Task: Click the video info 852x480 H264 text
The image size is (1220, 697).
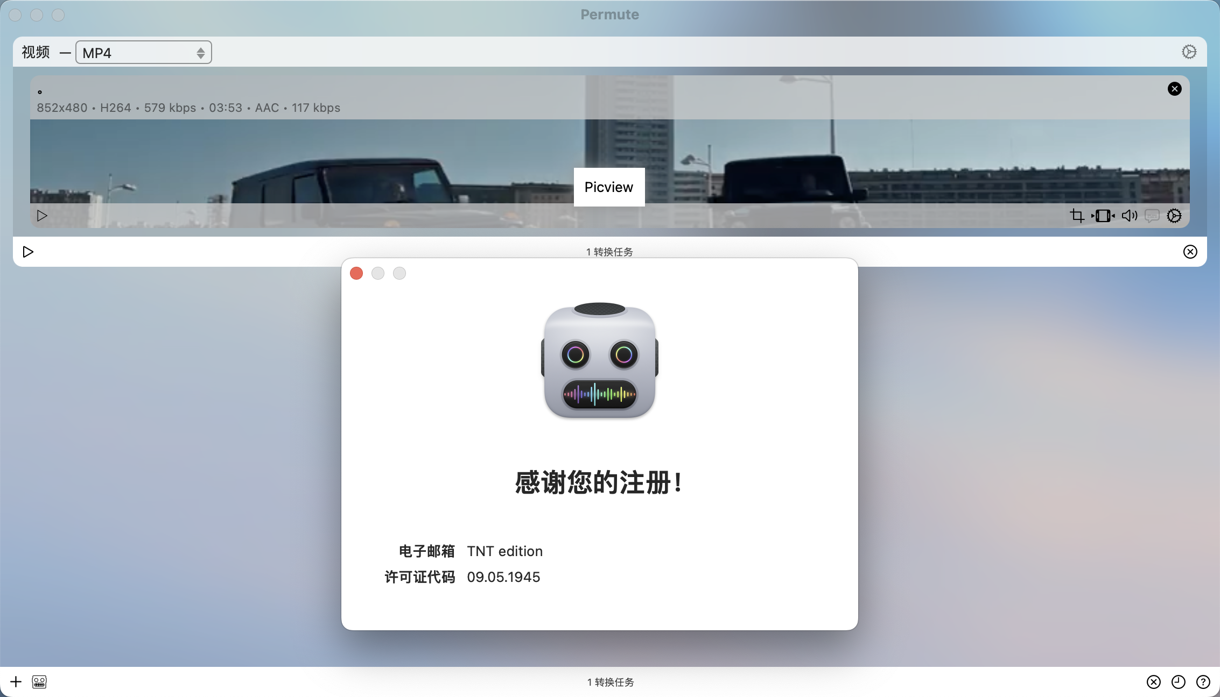Action: (x=188, y=108)
